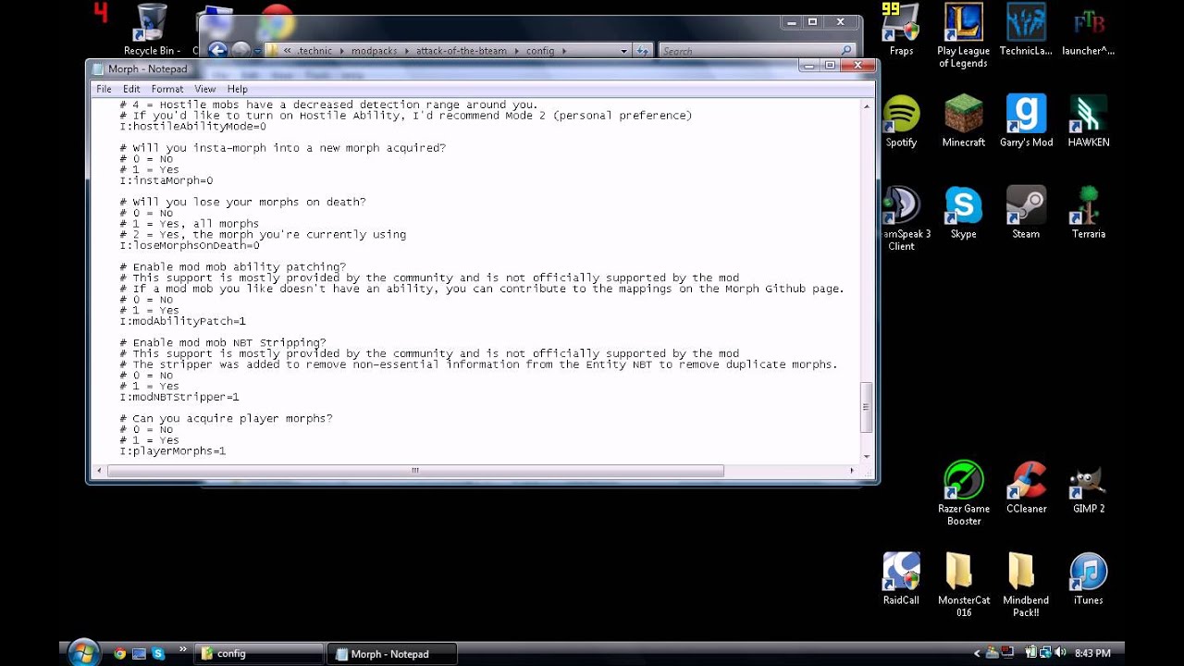This screenshot has height=666, width=1184.
Task: Click the network icon in system tray
Action: tap(1045, 653)
